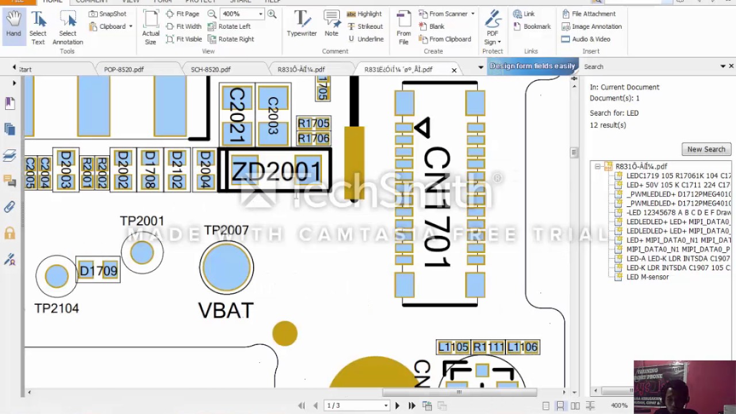The width and height of the screenshot is (736, 414).
Task: Insert an Image Annotation
Action: tap(592, 26)
